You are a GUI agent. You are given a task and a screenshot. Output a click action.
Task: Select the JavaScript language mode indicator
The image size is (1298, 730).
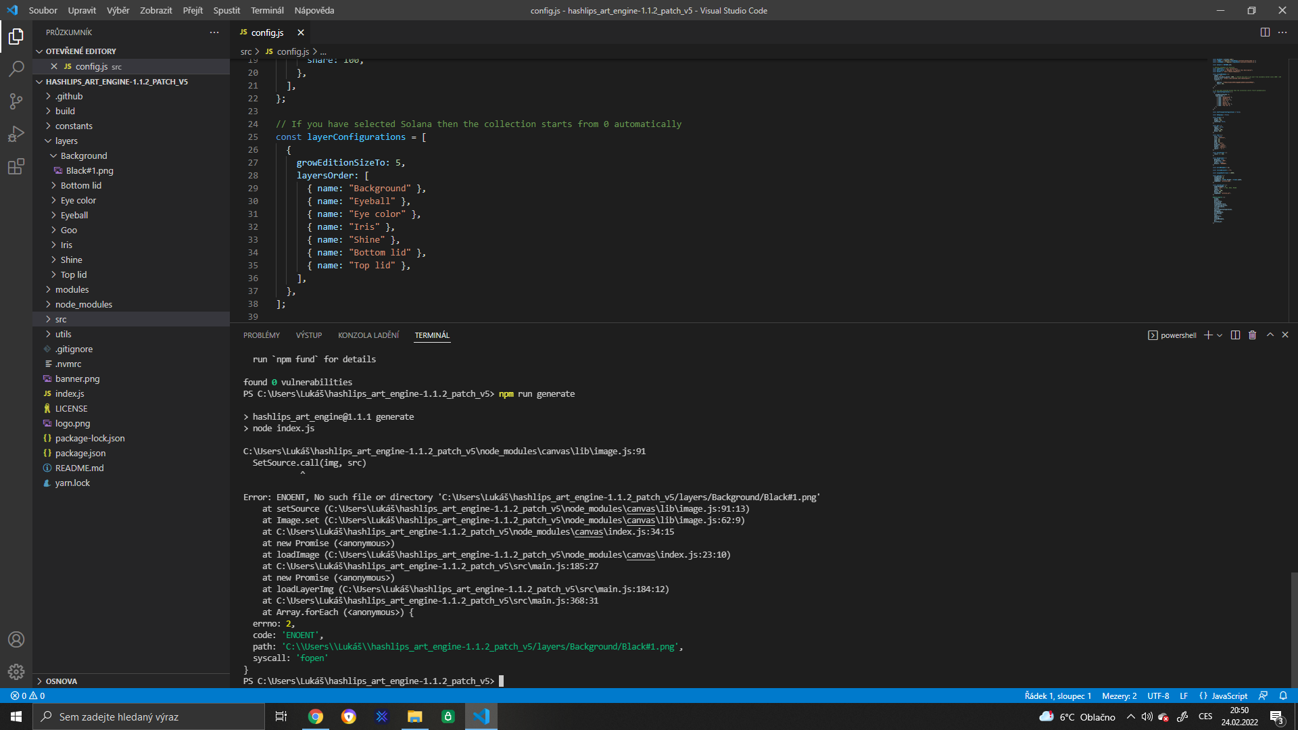point(1229,696)
